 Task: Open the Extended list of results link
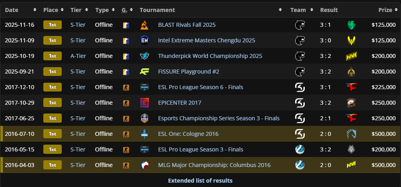200,181
